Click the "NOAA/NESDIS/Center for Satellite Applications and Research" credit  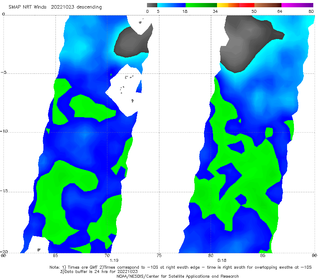(x=177, y=276)
